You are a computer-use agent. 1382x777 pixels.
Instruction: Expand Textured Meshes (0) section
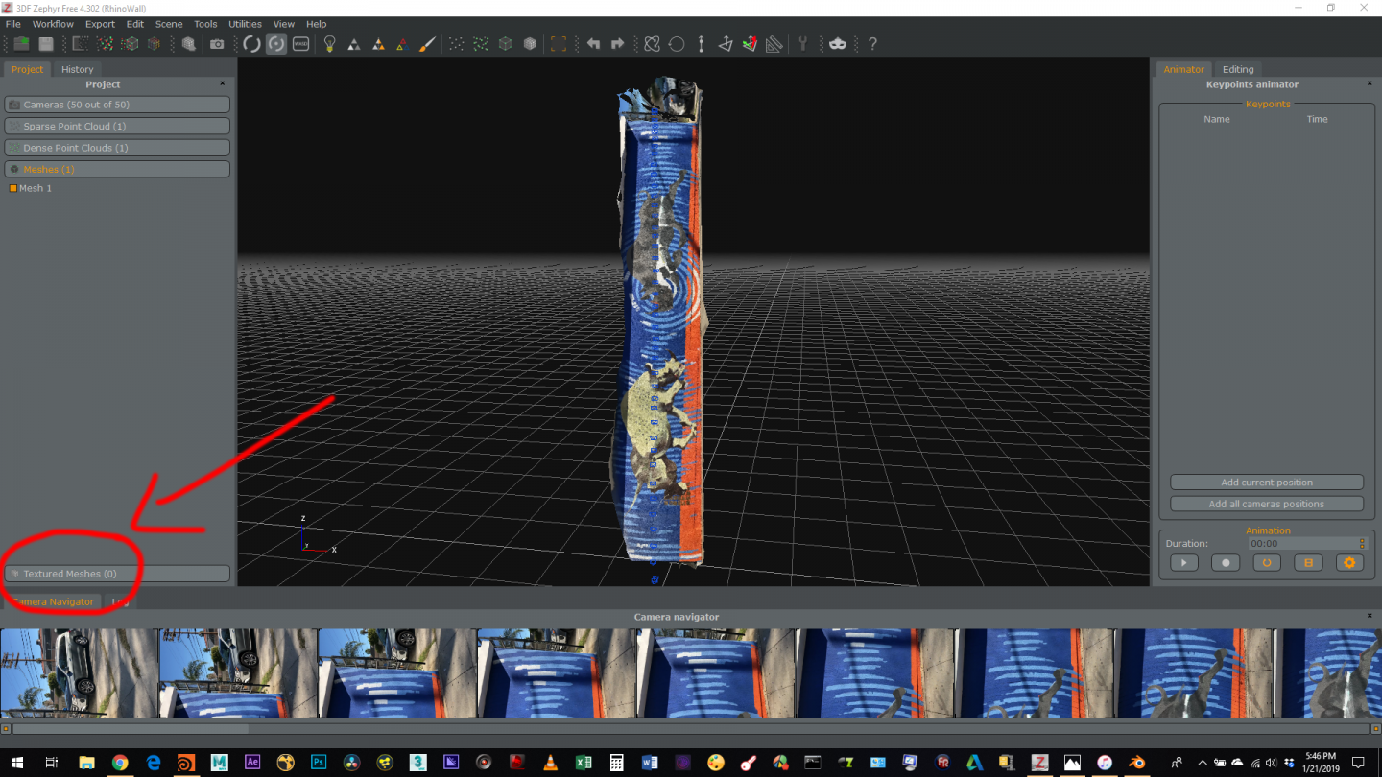[x=117, y=574]
